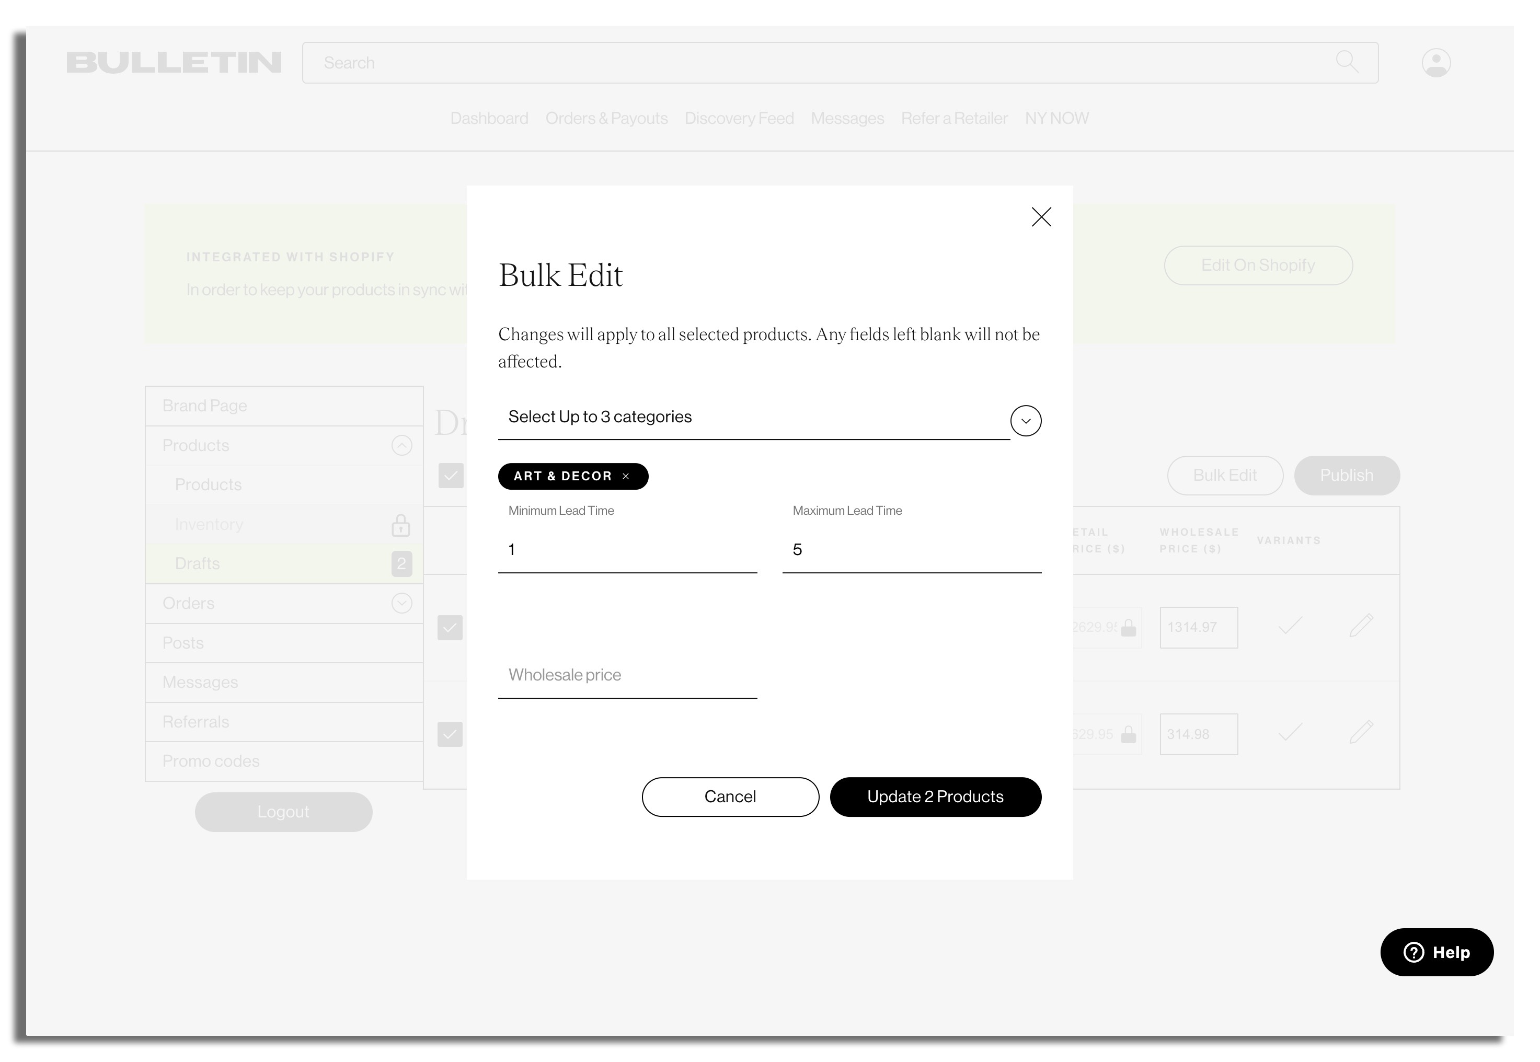Click the Logout button
The image size is (1540, 1062).
[283, 812]
